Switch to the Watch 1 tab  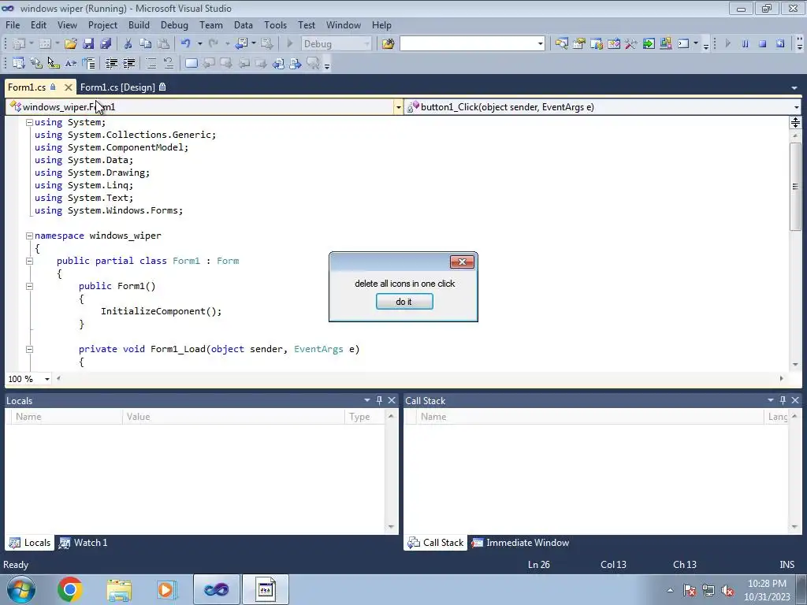(84, 543)
